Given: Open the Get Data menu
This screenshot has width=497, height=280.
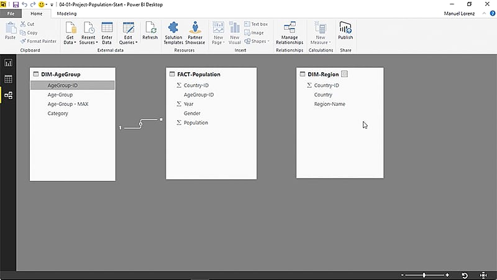Looking at the screenshot, I should 70,33.
